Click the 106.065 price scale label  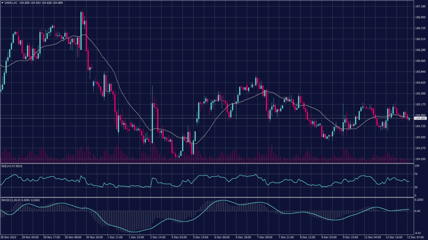(420, 61)
